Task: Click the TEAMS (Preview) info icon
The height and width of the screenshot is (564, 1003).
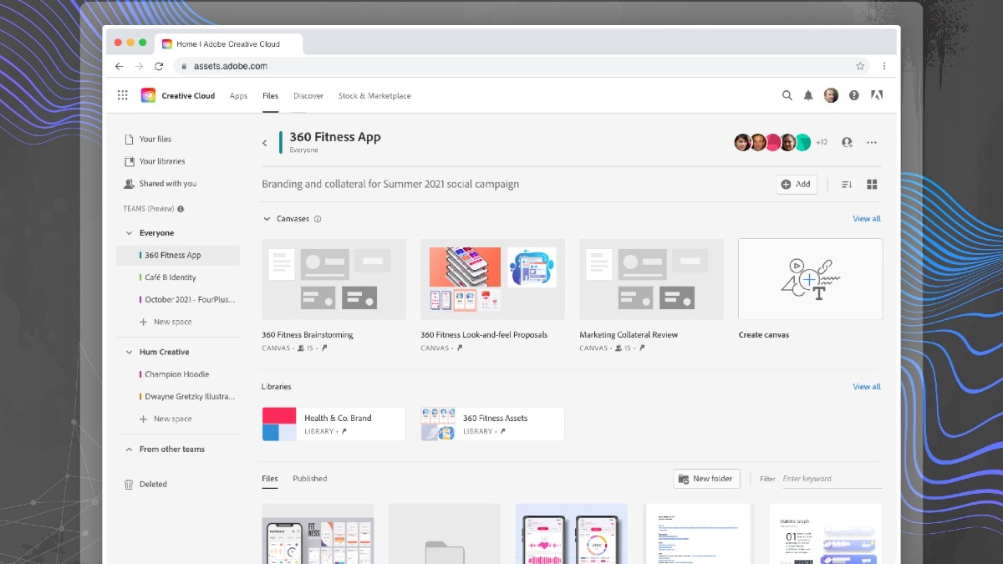Action: pyautogui.click(x=181, y=209)
